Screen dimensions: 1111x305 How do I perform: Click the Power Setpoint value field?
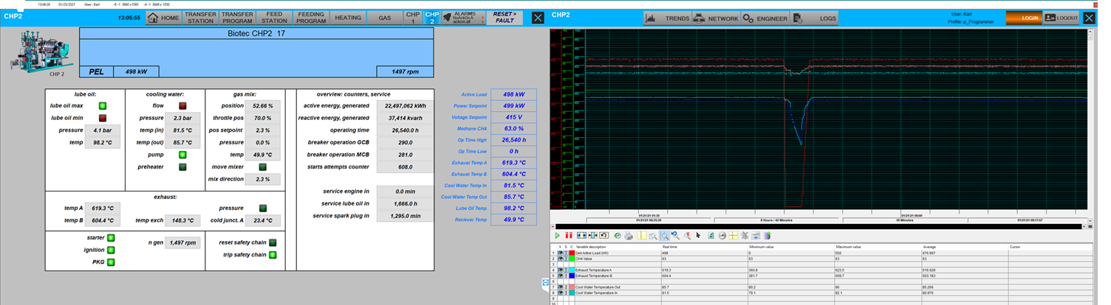[x=513, y=106]
